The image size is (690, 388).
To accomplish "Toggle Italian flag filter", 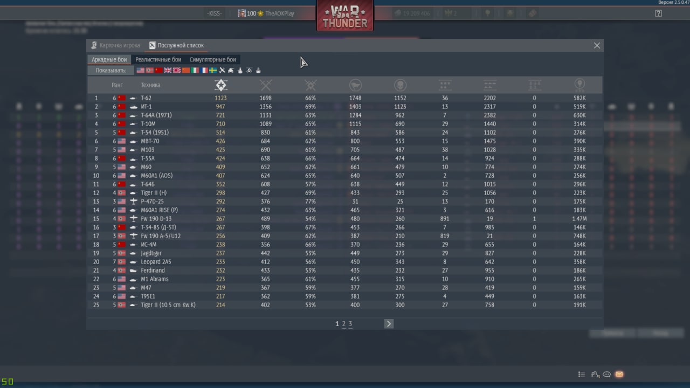I will 195,71.
